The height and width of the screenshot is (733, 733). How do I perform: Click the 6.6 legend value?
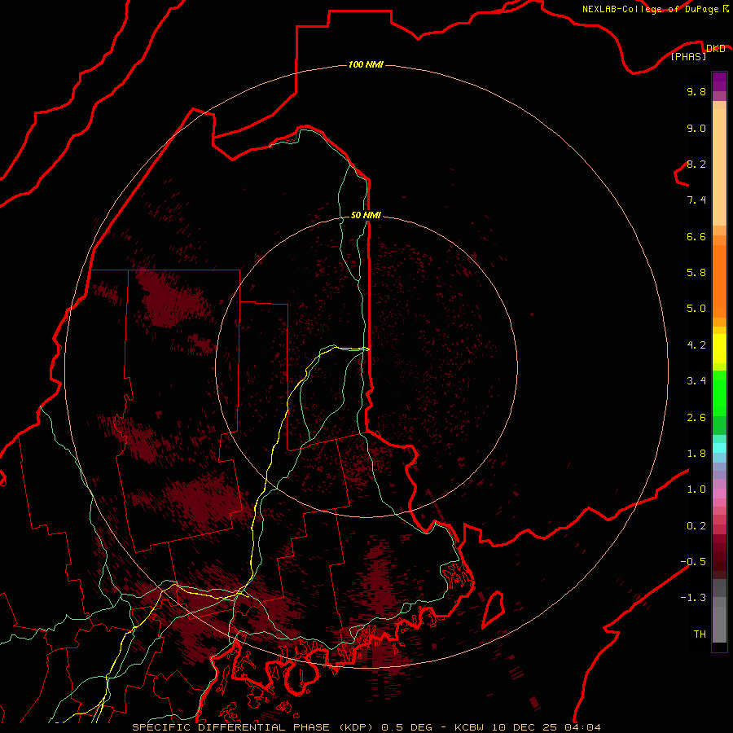(696, 236)
